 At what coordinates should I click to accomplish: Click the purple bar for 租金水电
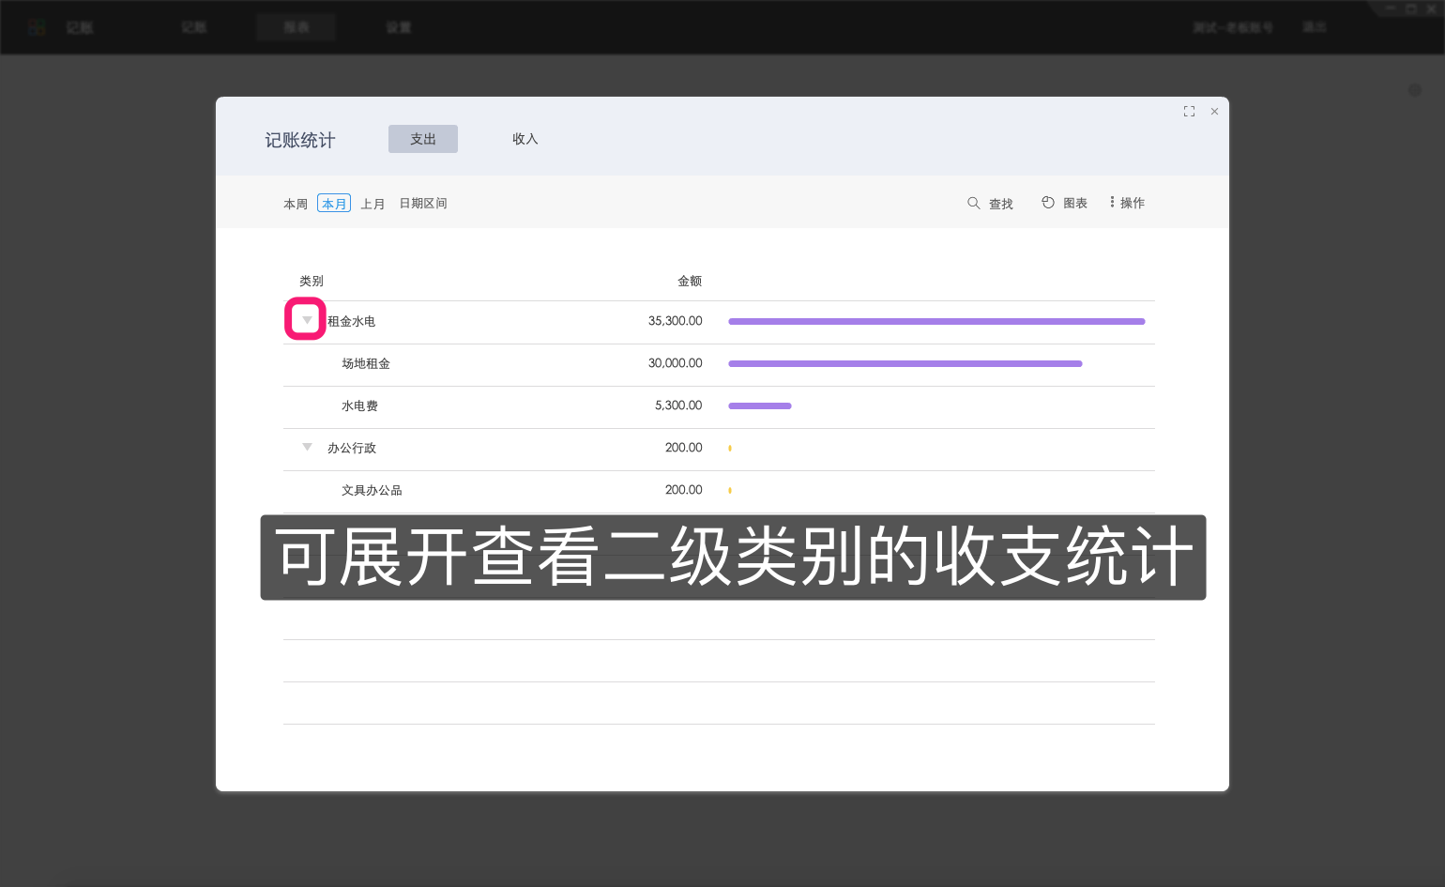[936, 321]
